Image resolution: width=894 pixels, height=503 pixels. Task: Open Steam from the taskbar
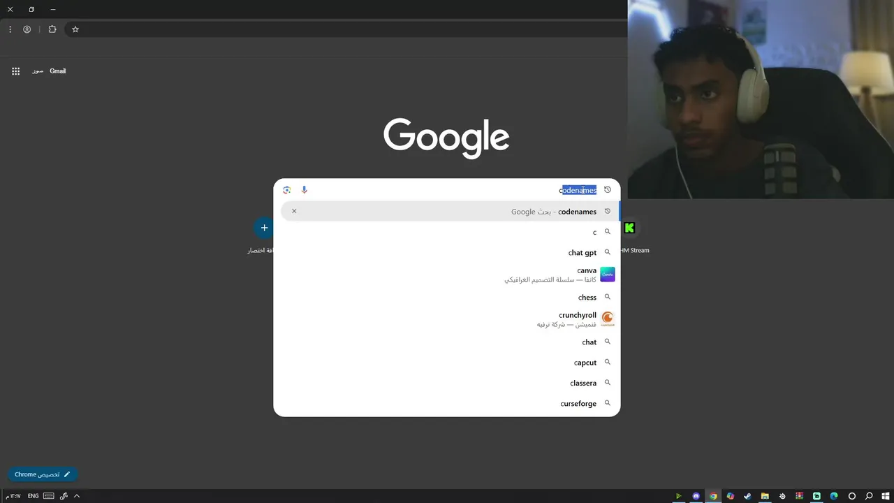coord(747,496)
